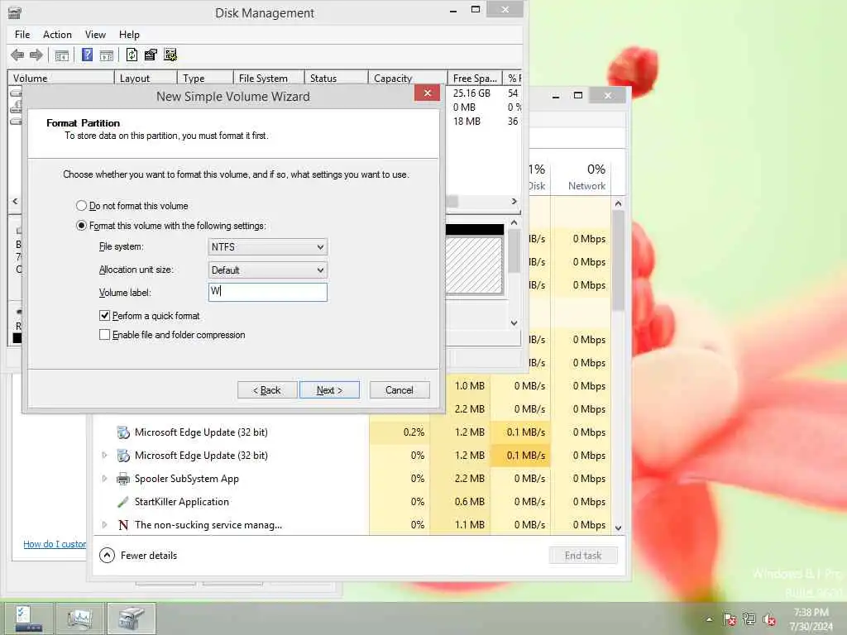Expand the Spooler SubSystem App row
This screenshot has width=847, height=635.
coord(104,479)
